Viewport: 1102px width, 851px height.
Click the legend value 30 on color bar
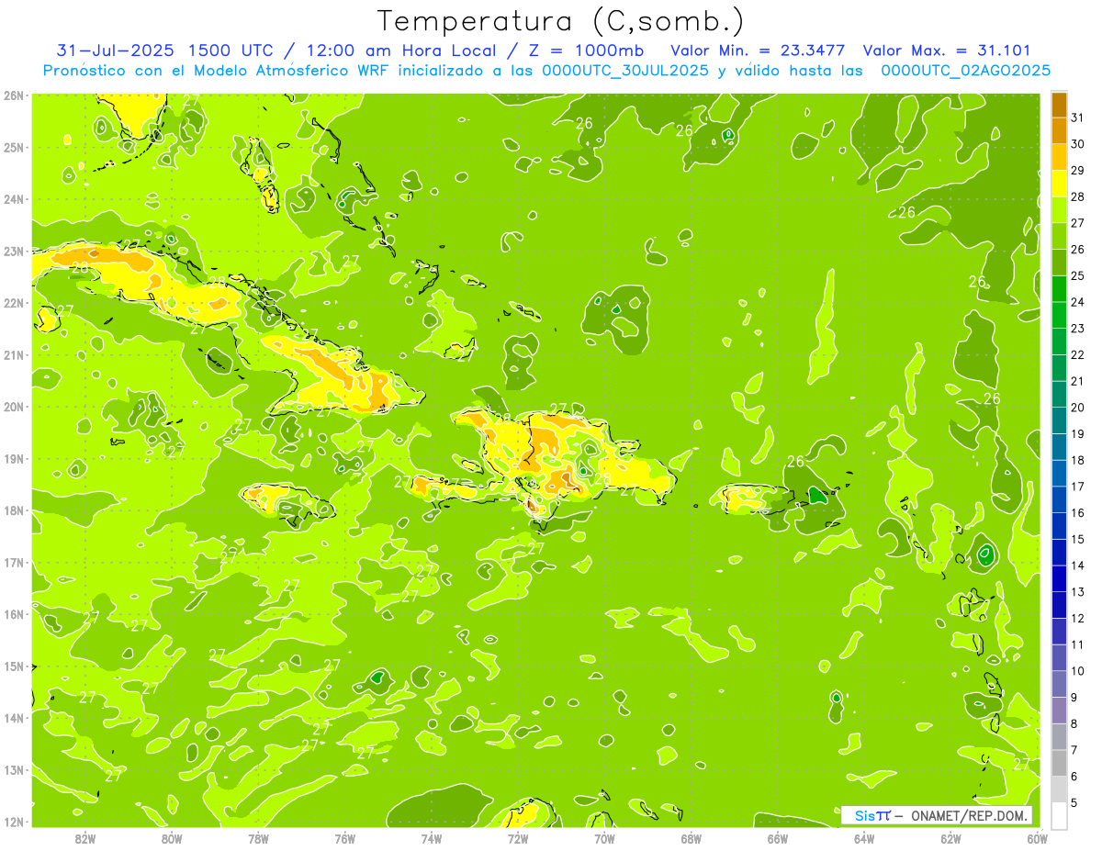click(x=1077, y=144)
